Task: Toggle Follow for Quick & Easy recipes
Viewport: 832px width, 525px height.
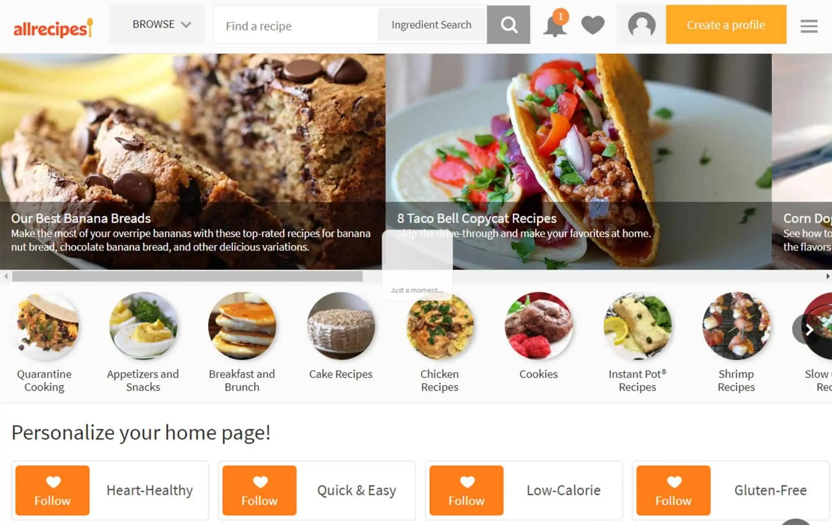Action: 260,490
